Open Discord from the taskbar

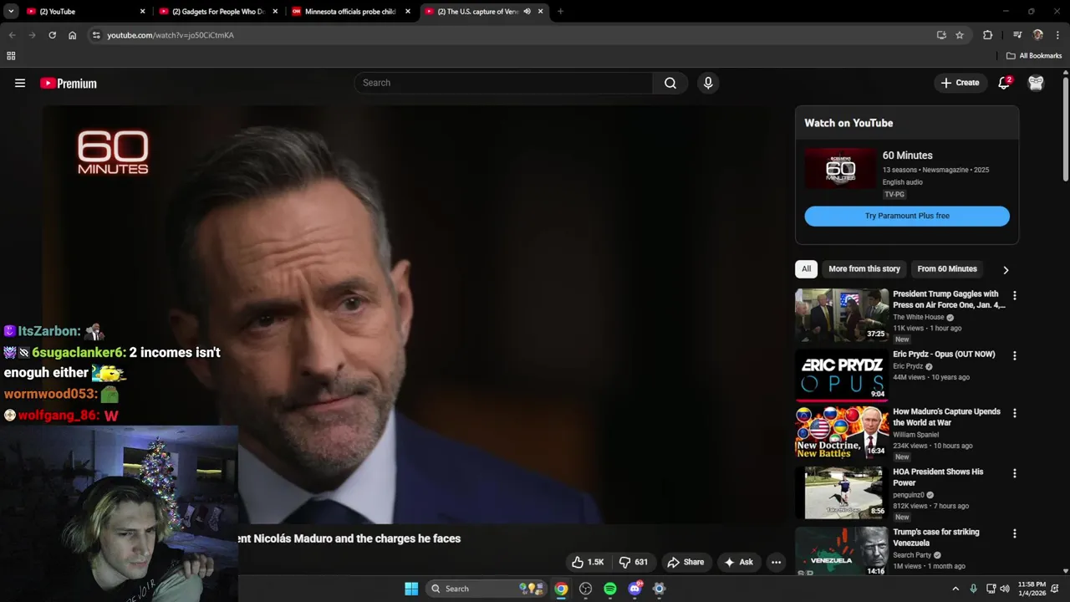634,589
